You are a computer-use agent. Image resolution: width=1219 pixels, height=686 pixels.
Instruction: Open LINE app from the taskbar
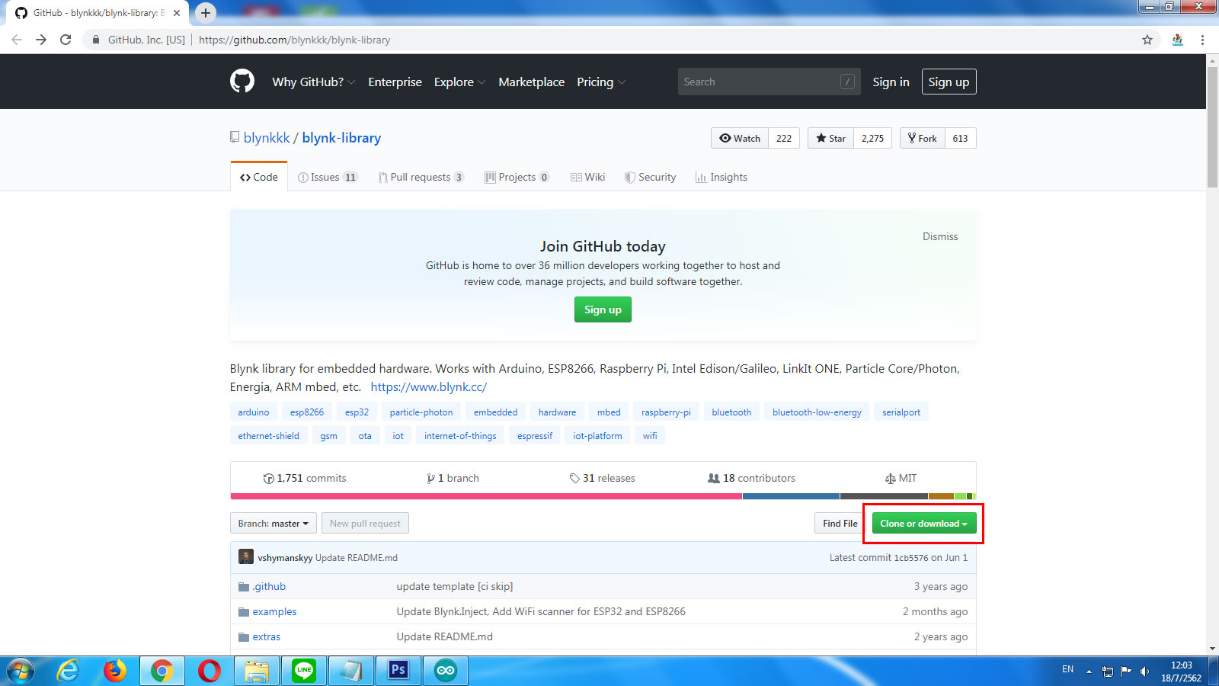tap(304, 671)
